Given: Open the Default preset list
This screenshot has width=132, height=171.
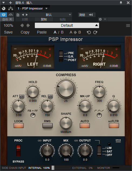Looking at the screenshot, I should 67,25.
